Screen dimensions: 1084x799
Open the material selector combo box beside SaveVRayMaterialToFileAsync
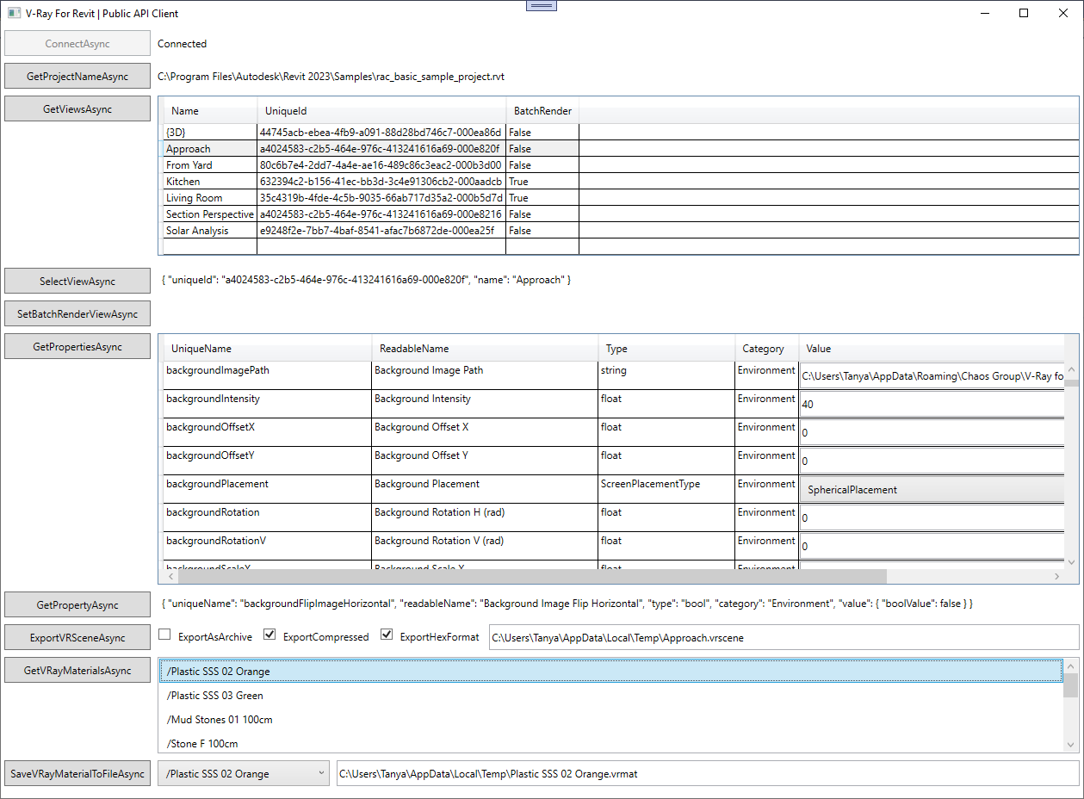[x=244, y=773]
